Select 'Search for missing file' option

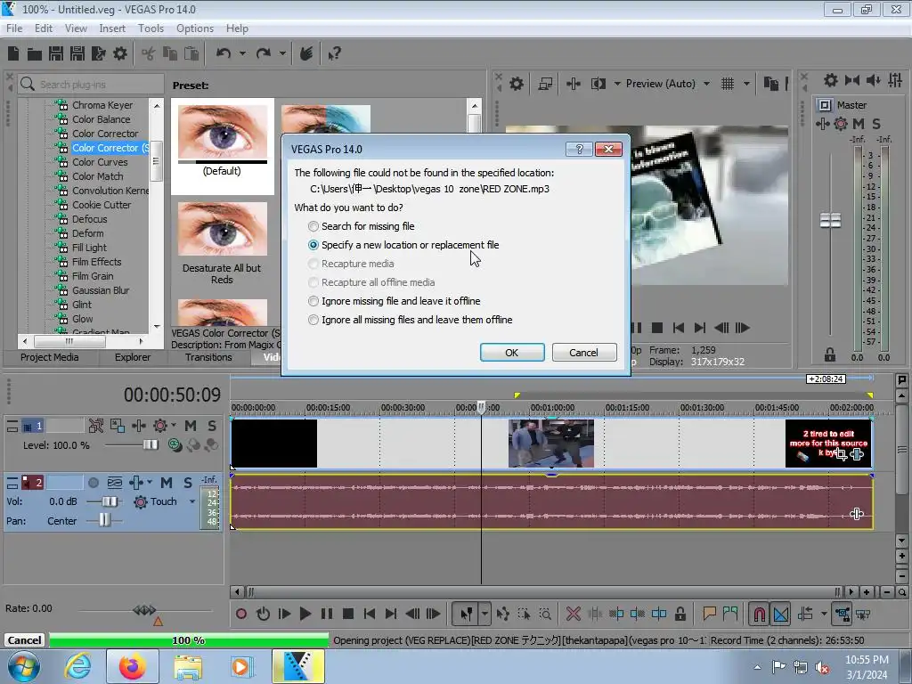362,226
